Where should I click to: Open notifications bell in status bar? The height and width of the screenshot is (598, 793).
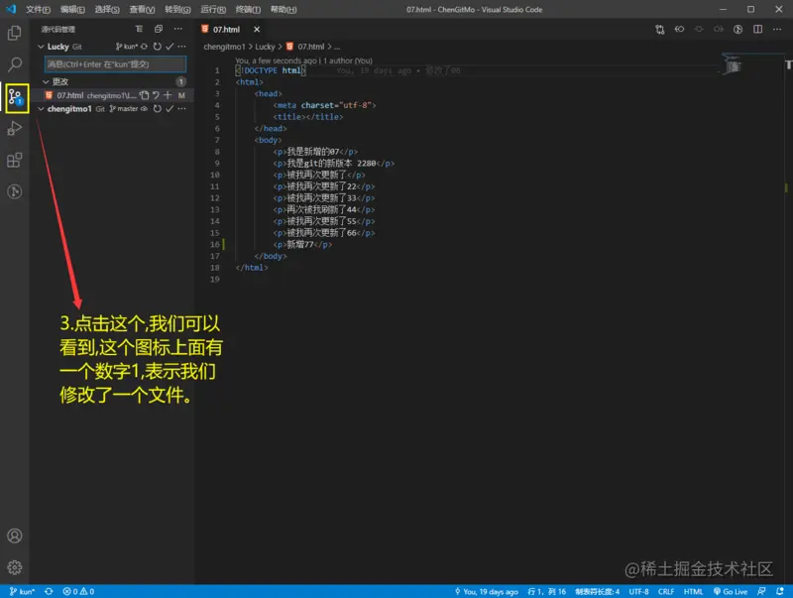[780, 591]
